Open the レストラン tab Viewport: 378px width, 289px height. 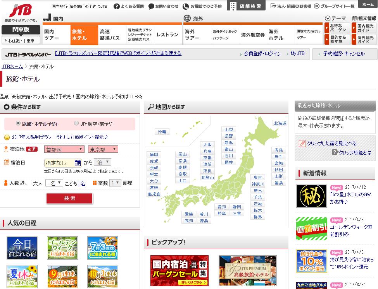coord(168,35)
